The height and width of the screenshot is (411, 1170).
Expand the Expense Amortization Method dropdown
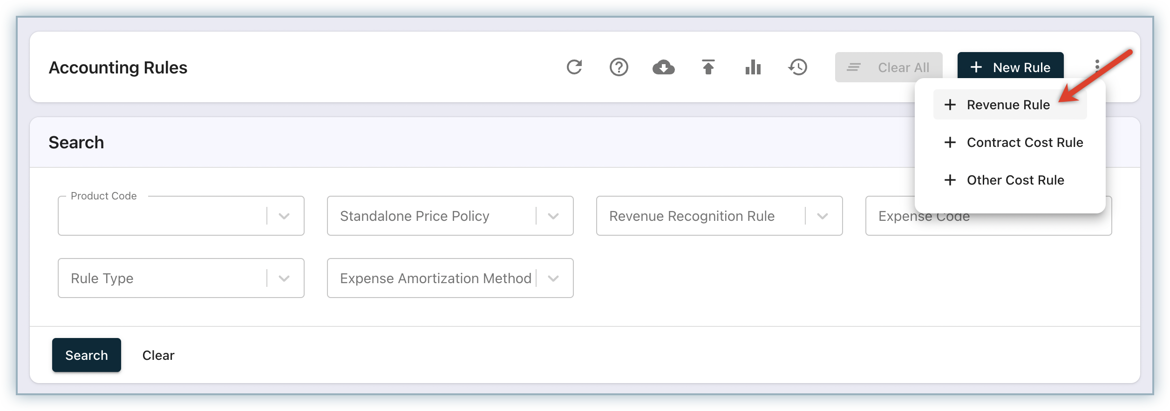click(x=553, y=278)
